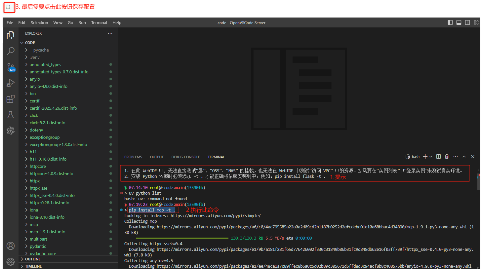Toggle the secondary sidebar layout button
Viewport: 481px width, 269px height.
467,22
